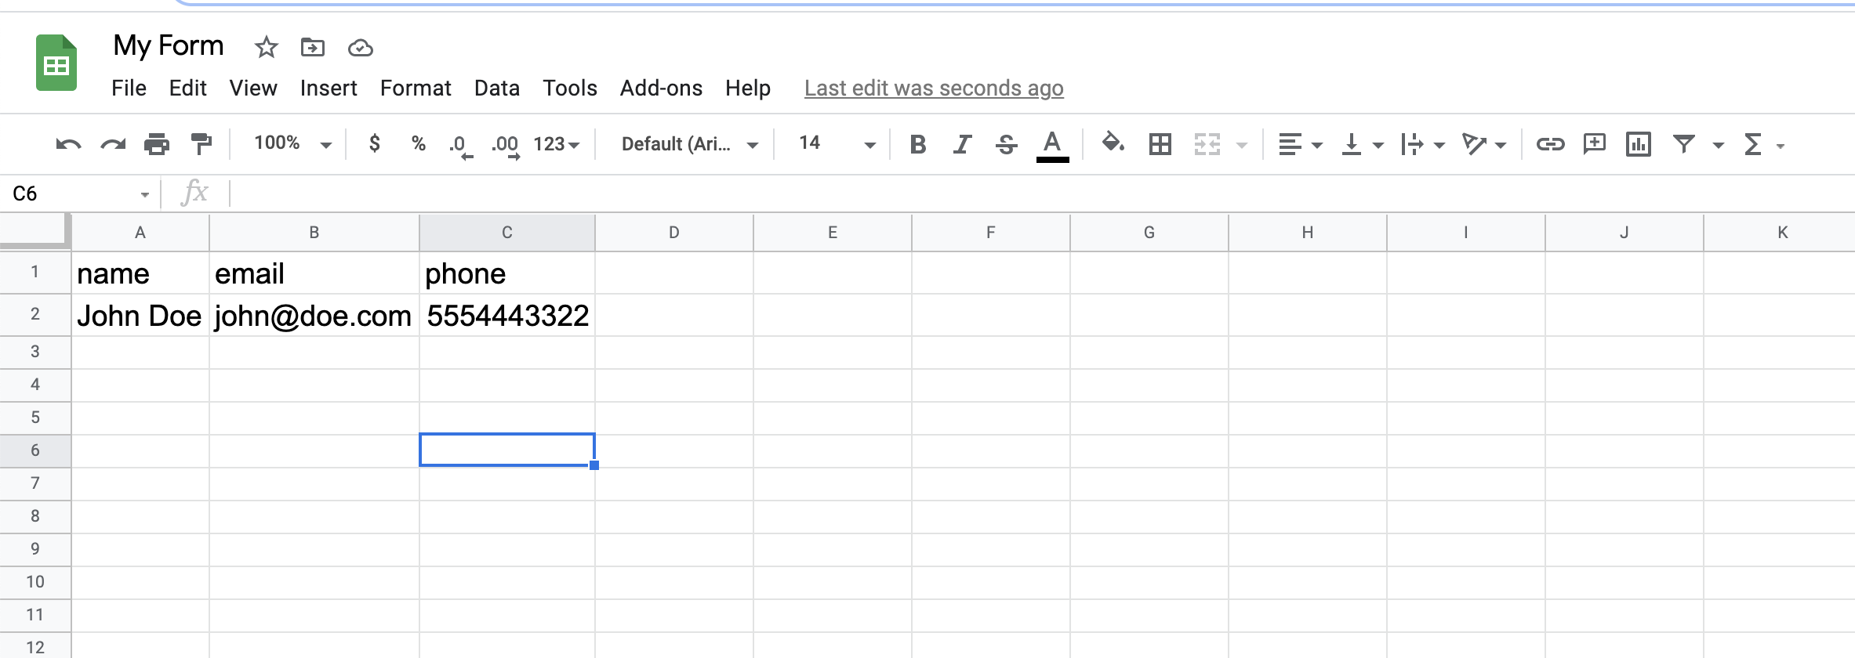Select the '5554443322' cell
This screenshot has width=1855, height=658.
pos(507,316)
